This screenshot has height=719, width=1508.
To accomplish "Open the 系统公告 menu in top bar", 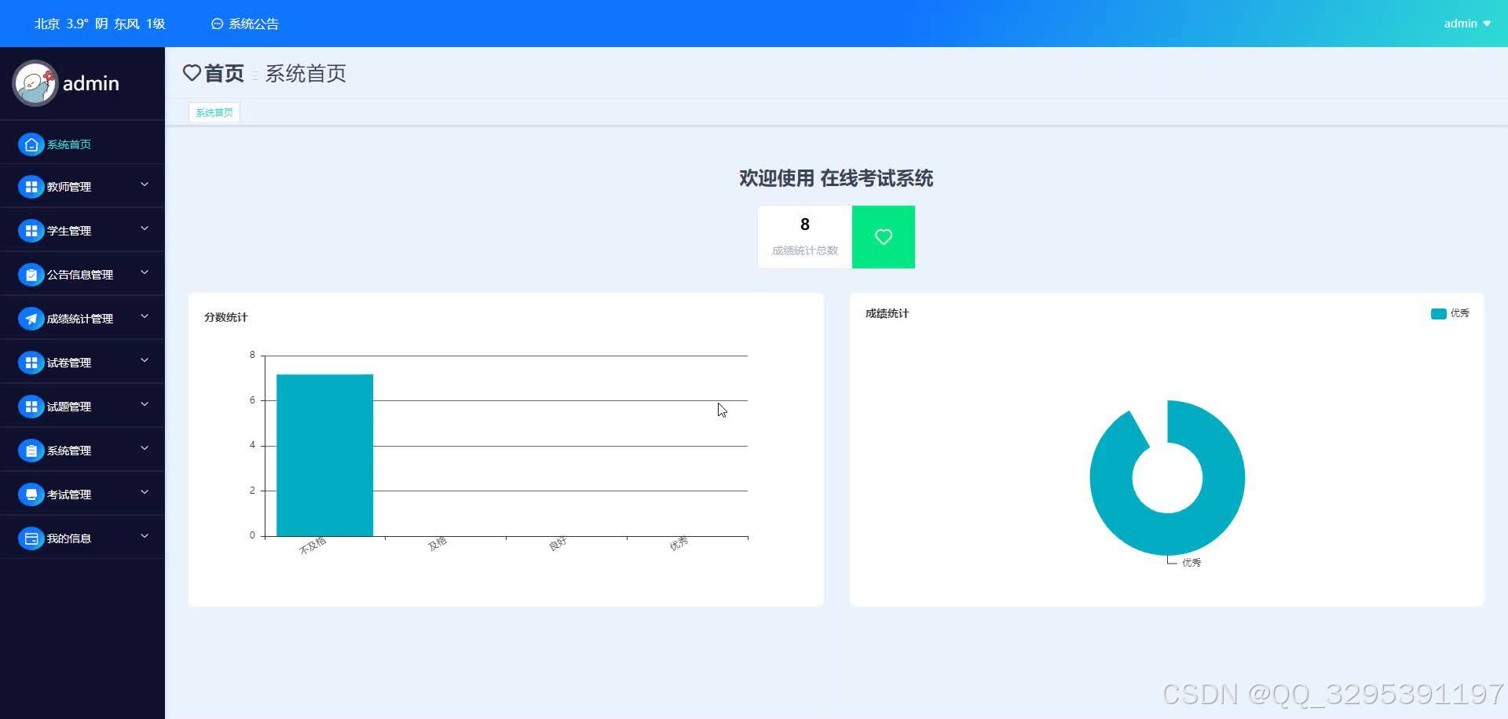I will tap(244, 23).
